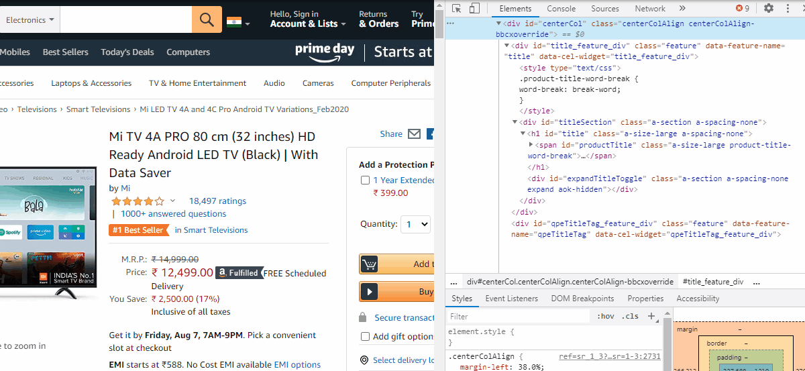Open DevTools settings gear

[x=769, y=9]
